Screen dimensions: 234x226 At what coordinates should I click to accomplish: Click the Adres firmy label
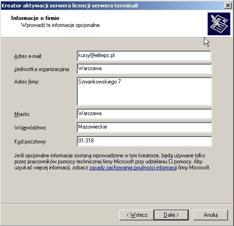click(x=27, y=82)
